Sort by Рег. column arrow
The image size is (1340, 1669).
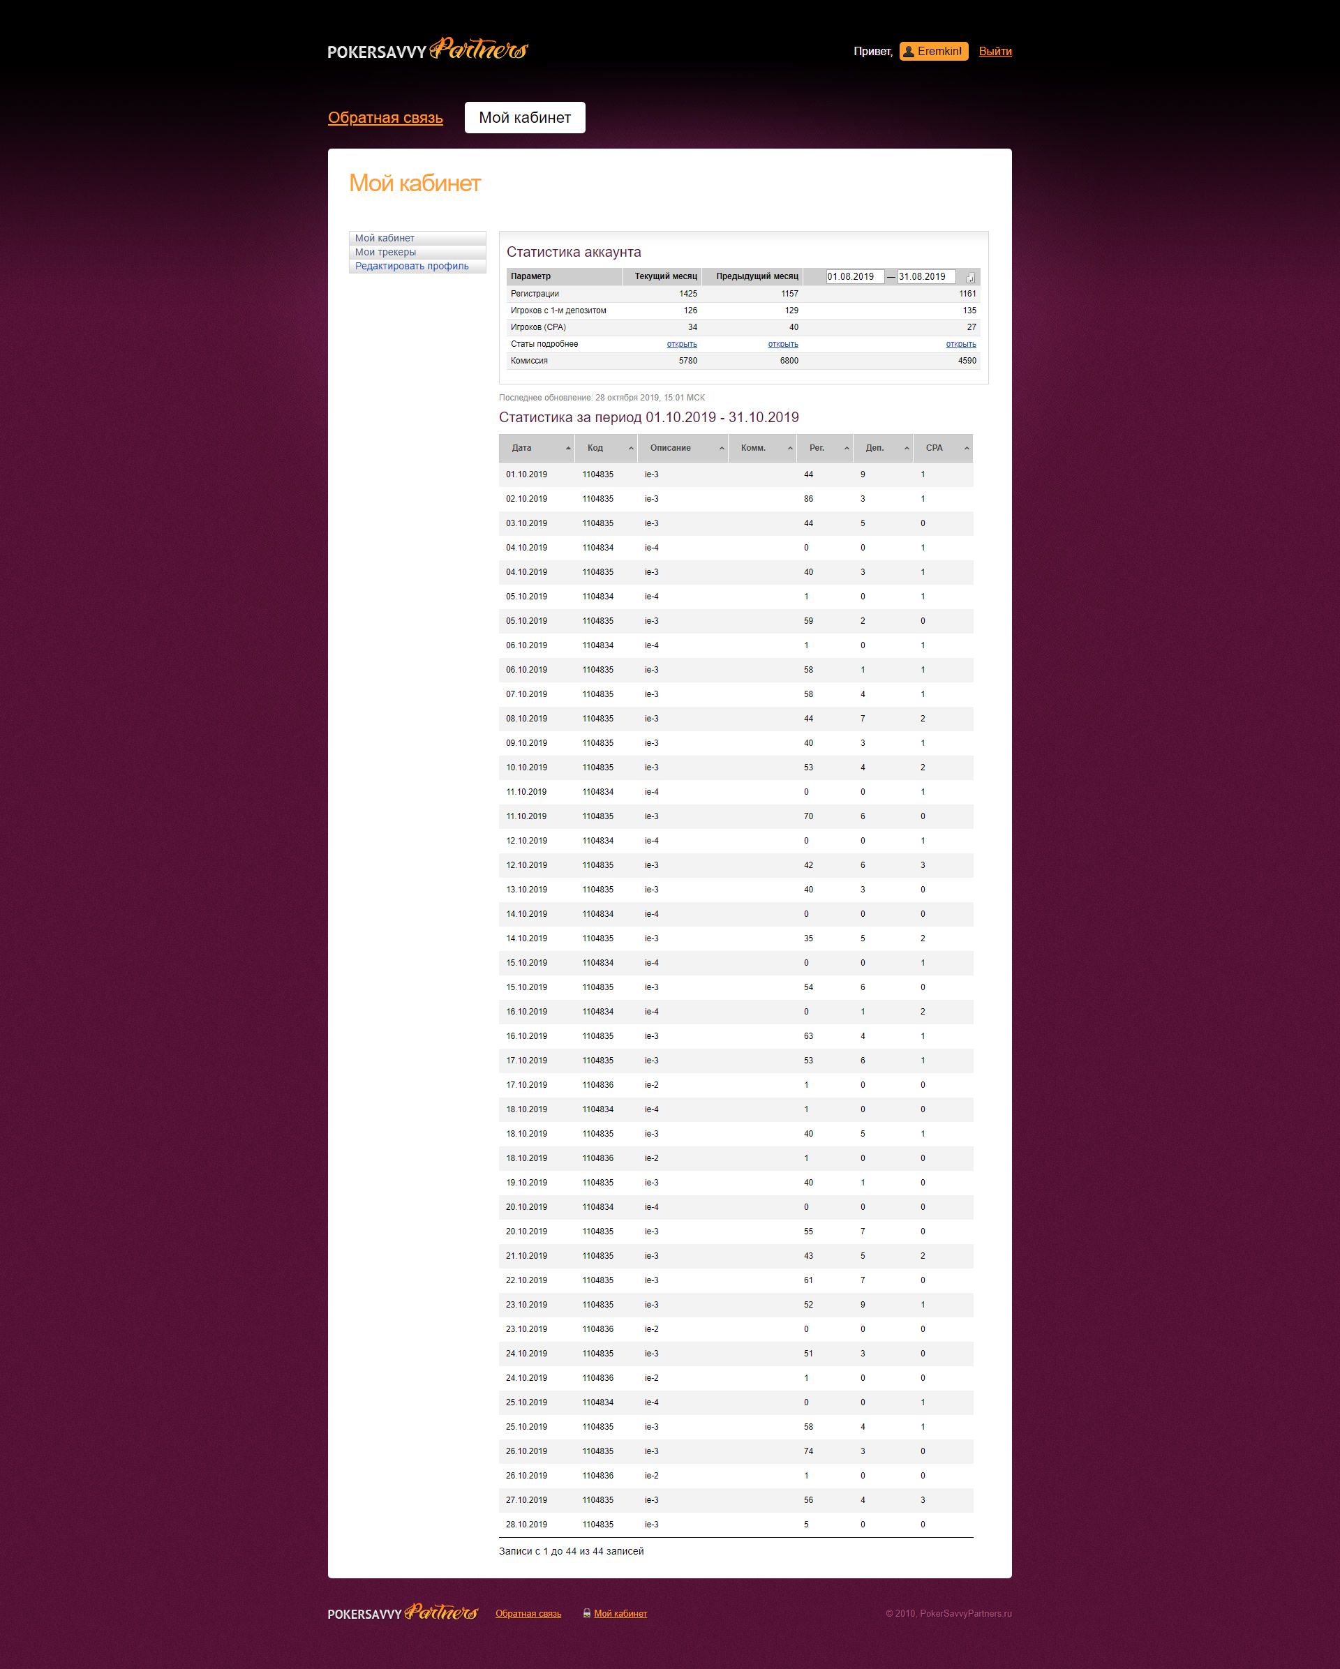[846, 448]
